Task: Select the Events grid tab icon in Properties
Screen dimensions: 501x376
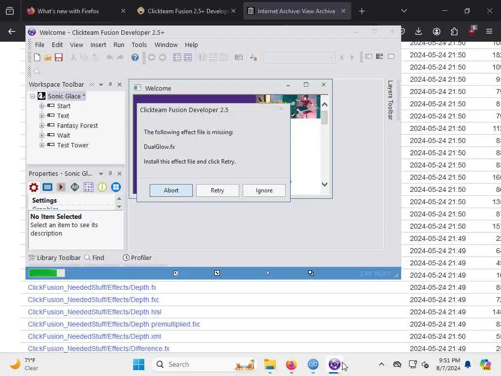Action: pos(89,187)
